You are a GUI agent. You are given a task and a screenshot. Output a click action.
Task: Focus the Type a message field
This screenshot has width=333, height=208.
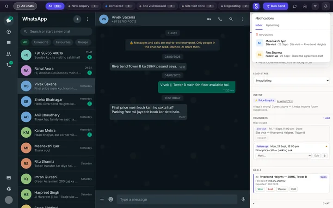[177, 199]
